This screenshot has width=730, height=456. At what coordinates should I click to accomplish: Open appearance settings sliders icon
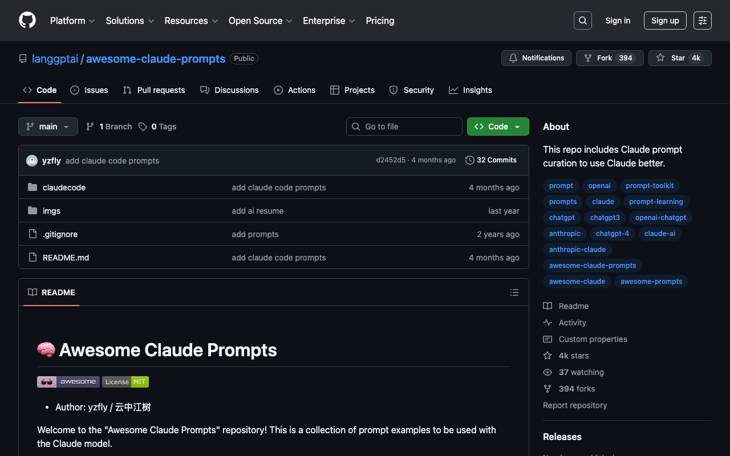pos(702,21)
